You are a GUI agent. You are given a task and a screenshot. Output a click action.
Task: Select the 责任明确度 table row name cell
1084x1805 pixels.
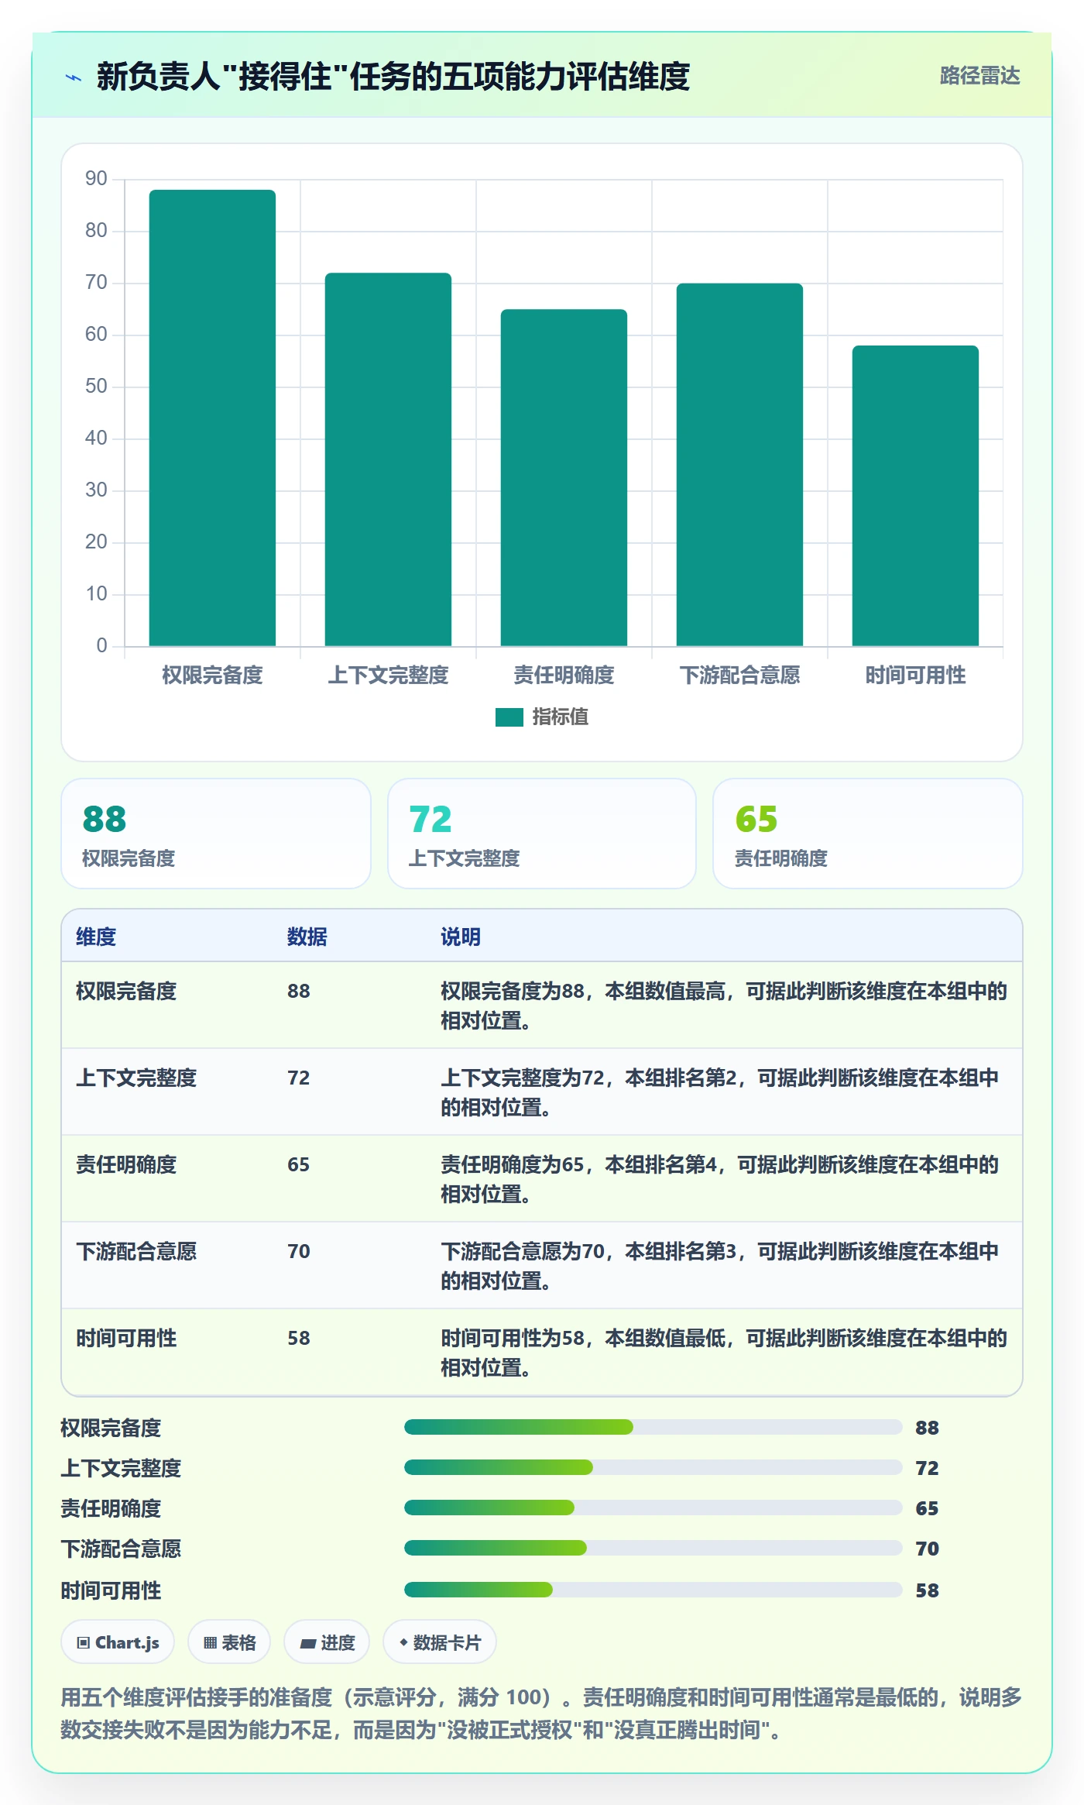(x=126, y=1164)
